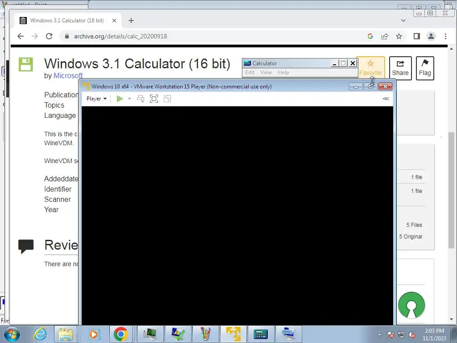457x343 pixels.
Task: Click the vertical scrollbar thumb in Chrome
Action: (452, 189)
